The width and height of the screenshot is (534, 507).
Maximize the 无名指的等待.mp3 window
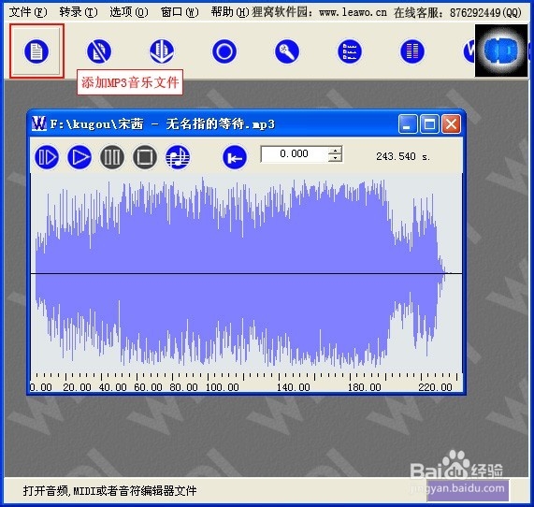tap(429, 123)
